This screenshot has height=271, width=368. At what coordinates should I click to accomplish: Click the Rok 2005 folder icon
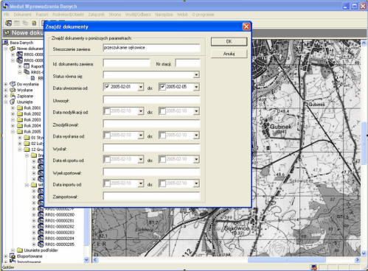point(20,132)
